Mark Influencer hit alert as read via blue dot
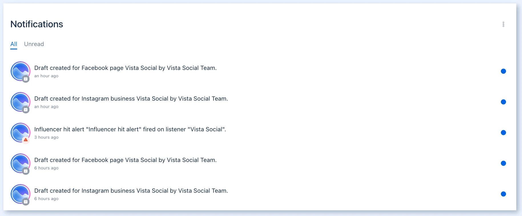 (503, 133)
